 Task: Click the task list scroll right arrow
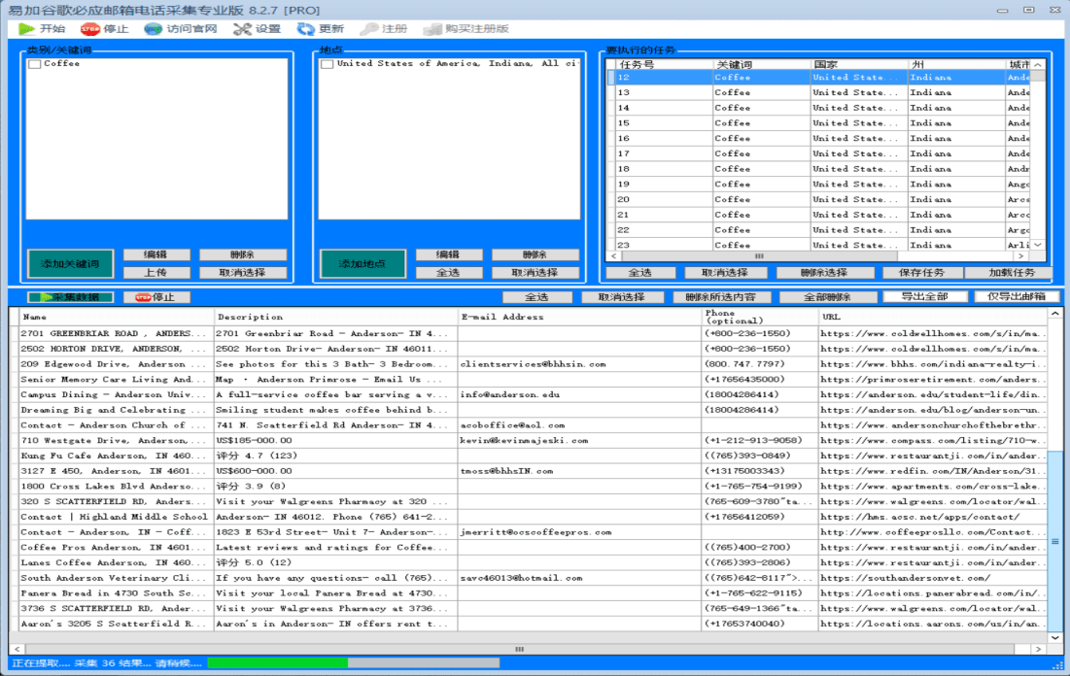1020,256
